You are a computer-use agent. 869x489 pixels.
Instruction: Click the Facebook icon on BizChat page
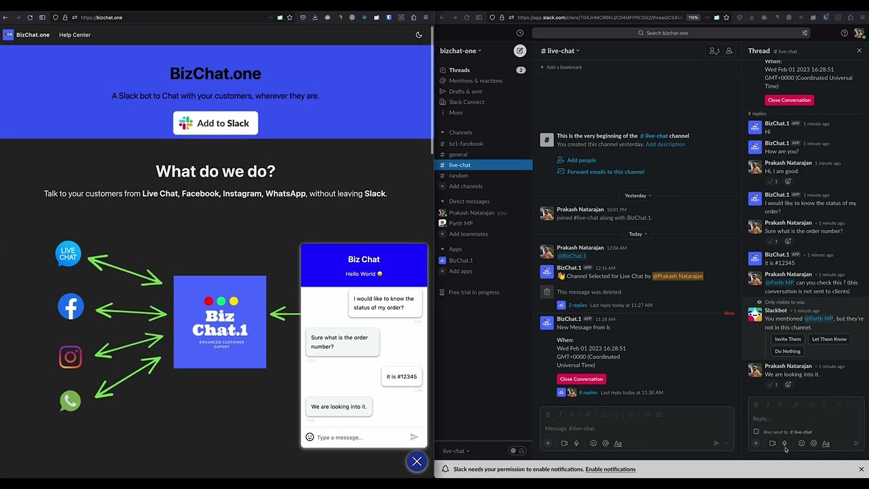[x=71, y=306]
